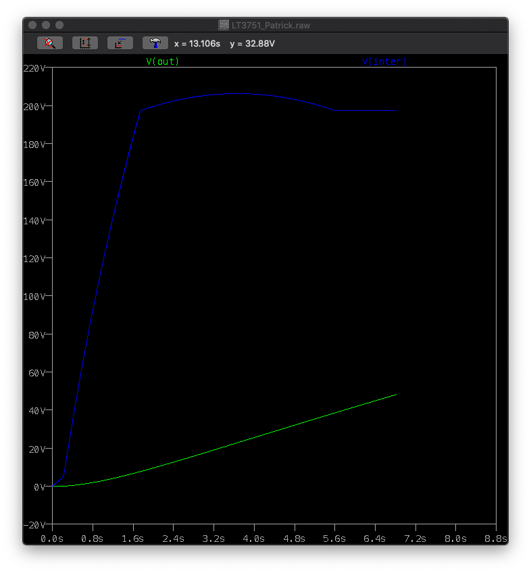Click the x = 13.106s cursor readout
Image resolution: width=531 pixels, height=573 pixels.
[197, 43]
